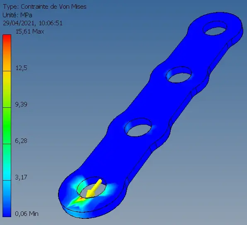This screenshot has width=247, height=225.
Task: Click the 9,39 legend value
Action: pos(21,104)
